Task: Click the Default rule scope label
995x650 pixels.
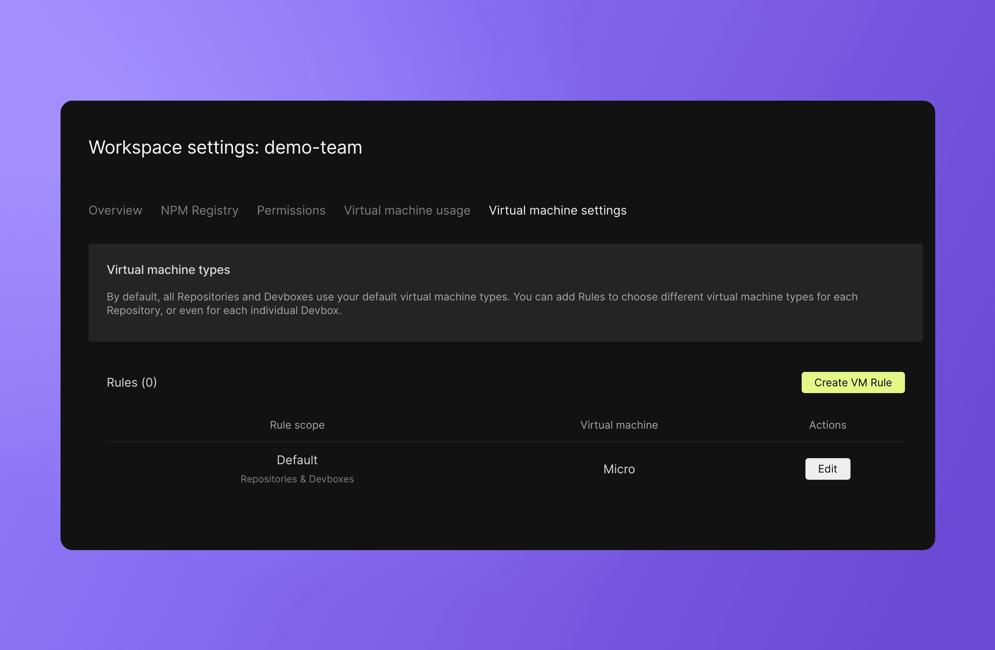Action: [297, 459]
